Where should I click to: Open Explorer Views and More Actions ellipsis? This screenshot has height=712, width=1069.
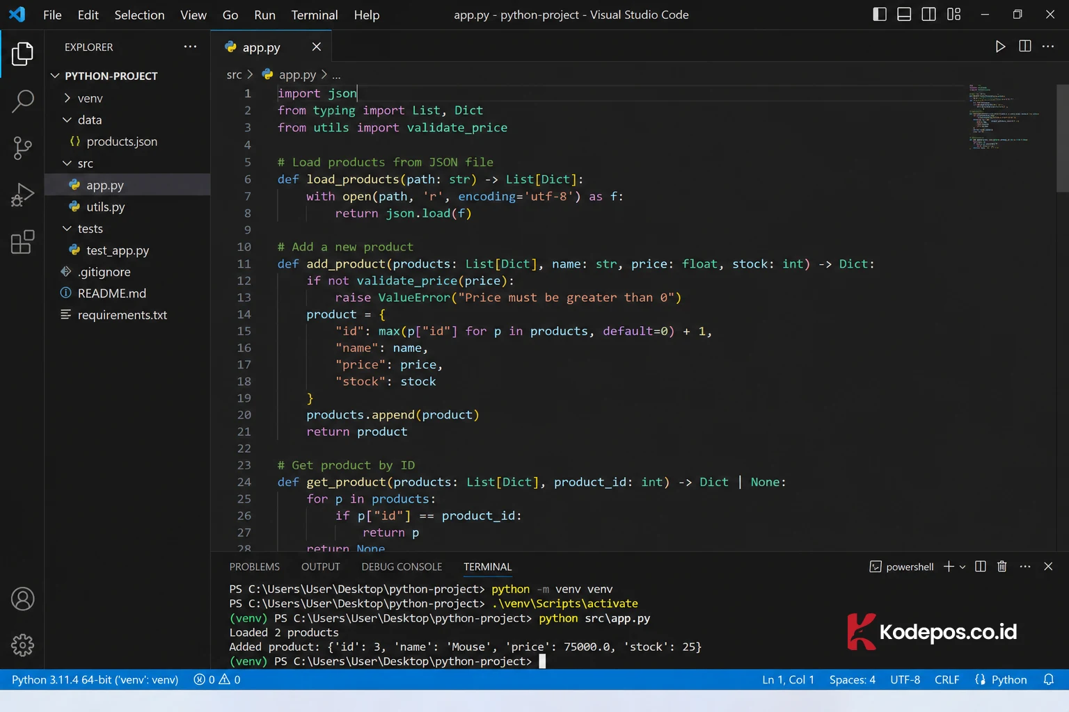pyautogui.click(x=190, y=47)
